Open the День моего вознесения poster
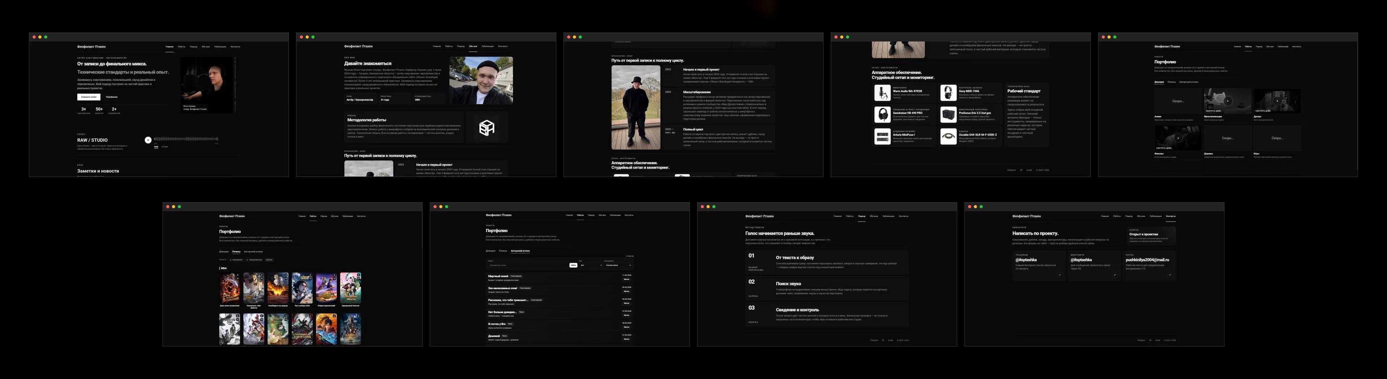This screenshot has height=379, width=1387. 229,287
